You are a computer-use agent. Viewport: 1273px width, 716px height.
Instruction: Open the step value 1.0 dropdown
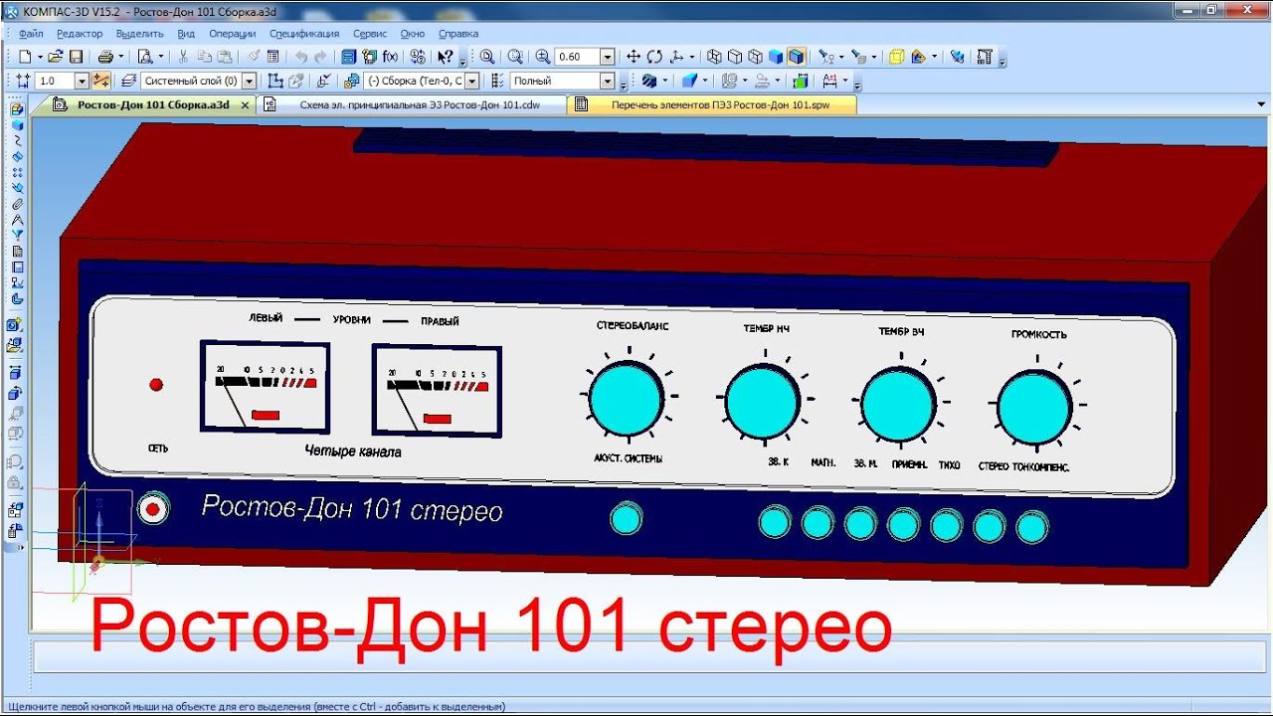pyautogui.click(x=82, y=81)
